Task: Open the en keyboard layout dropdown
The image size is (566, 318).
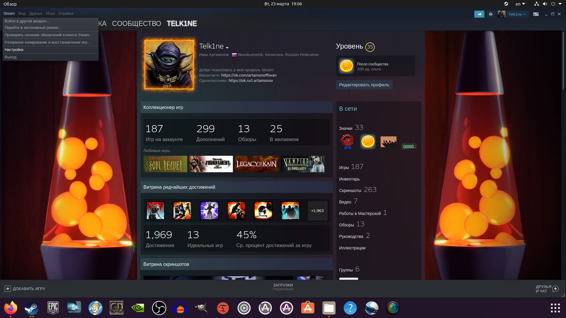Action: 520,4
